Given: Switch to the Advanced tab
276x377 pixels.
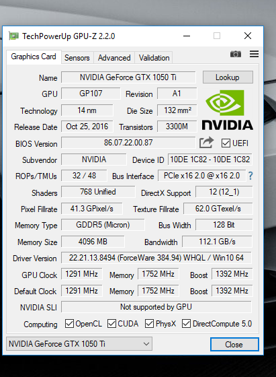Looking at the screenshot, I should [x=114, y=58].
